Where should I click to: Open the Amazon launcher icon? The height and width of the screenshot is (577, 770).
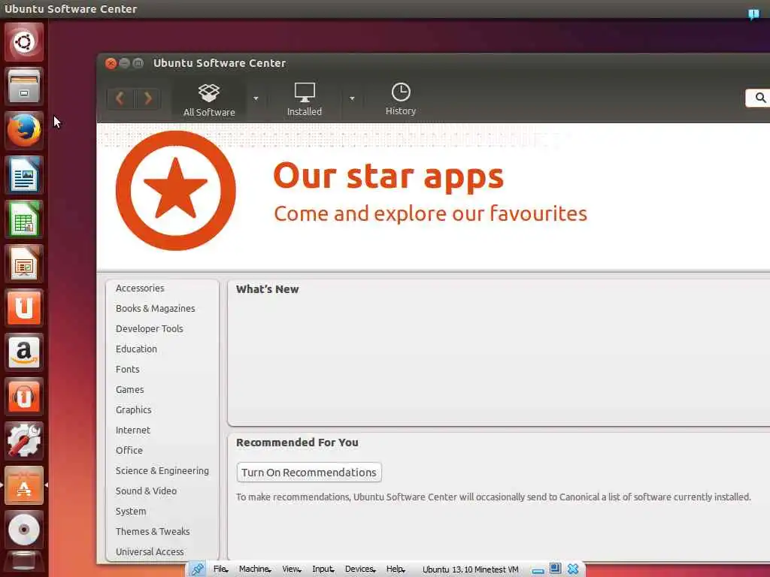tap(23, 352)
